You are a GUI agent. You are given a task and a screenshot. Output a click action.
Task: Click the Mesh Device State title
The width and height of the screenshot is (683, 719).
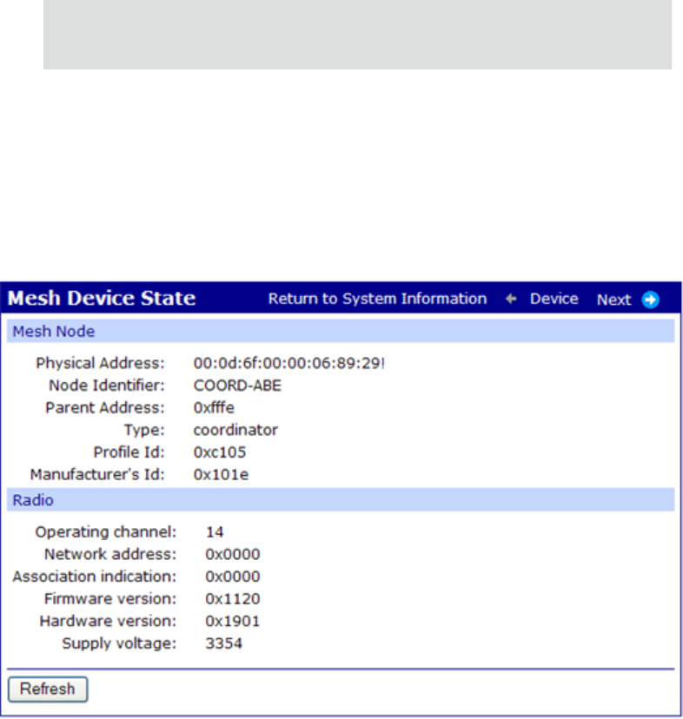102,298
